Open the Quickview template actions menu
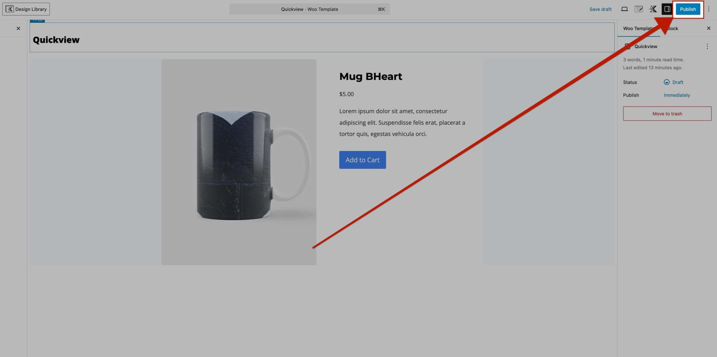717x357 pixels. tap(707, 46)
